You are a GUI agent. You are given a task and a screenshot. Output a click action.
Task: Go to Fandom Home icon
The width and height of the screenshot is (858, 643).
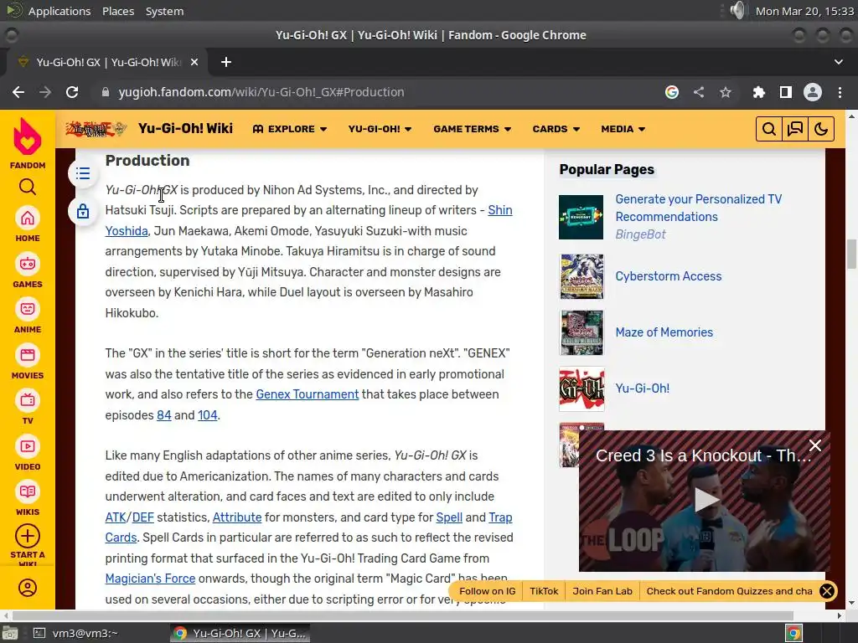(28, 219)
